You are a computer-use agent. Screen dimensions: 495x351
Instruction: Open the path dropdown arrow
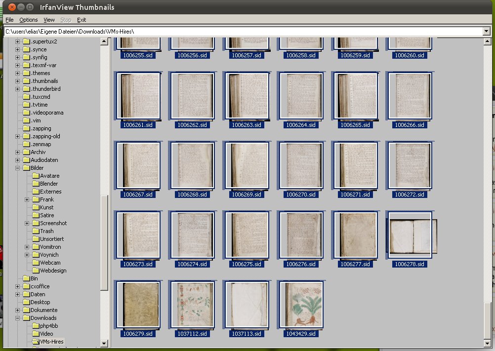click(486, 31)
